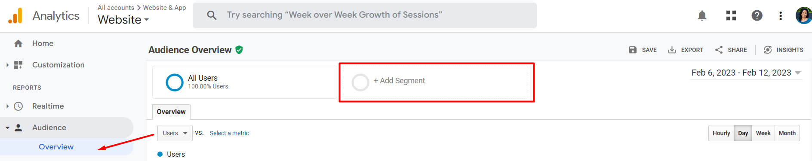Click the green verified shield icon
The width and height of the screenshot is (812, 161).
coord(239,50)
